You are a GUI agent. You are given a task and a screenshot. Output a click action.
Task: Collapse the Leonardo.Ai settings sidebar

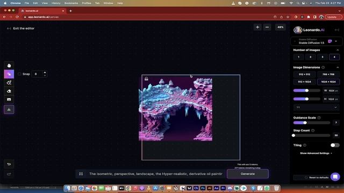pyautogui.click(x=337, y=30)
